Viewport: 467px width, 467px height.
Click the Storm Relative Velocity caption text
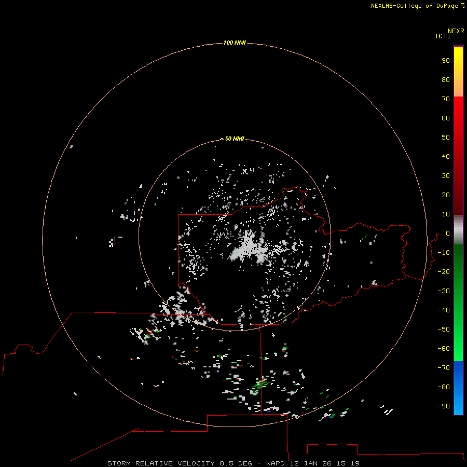(233, 463)
